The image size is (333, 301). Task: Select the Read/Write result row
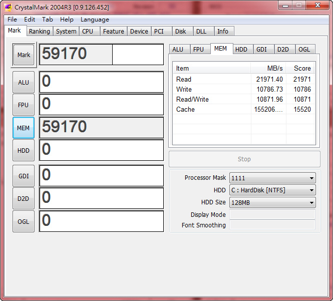(243, 99)
